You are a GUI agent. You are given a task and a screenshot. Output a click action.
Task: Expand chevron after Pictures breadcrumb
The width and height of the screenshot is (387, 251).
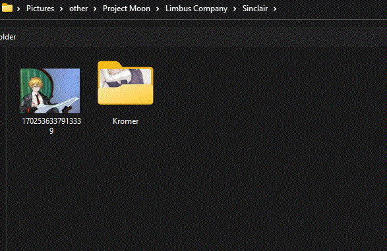click(x=61, y=9)
